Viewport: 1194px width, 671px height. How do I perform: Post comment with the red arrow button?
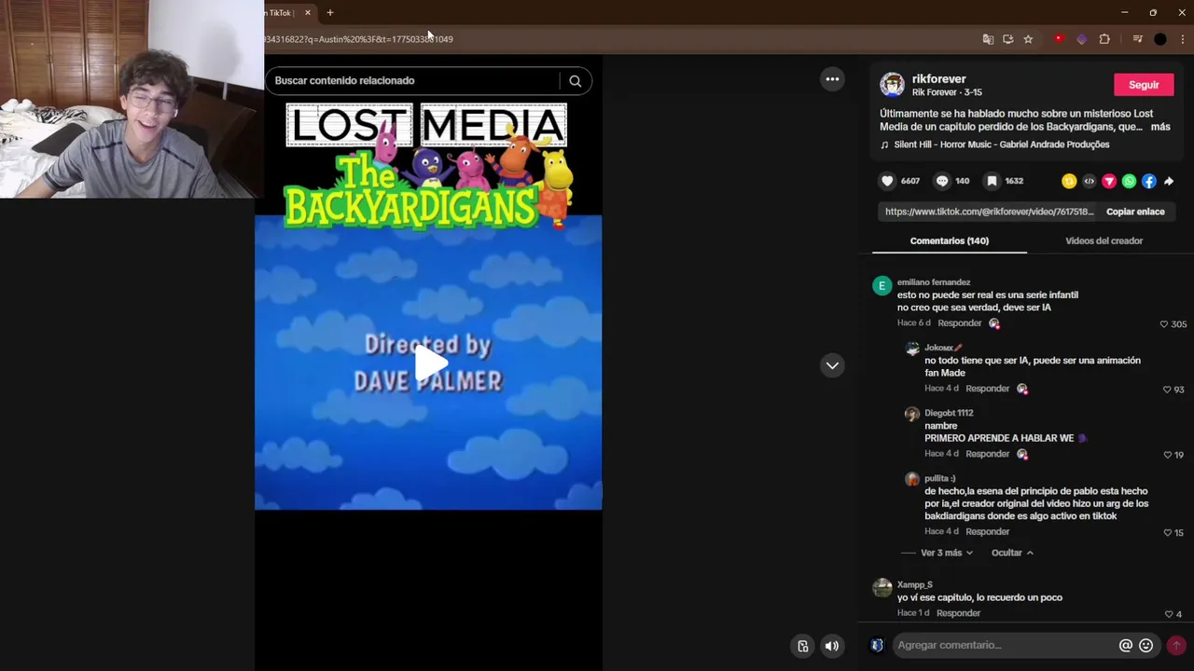point(1176,645)
